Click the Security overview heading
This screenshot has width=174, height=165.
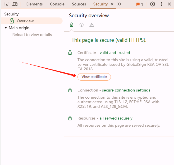[x=89, y=15]
